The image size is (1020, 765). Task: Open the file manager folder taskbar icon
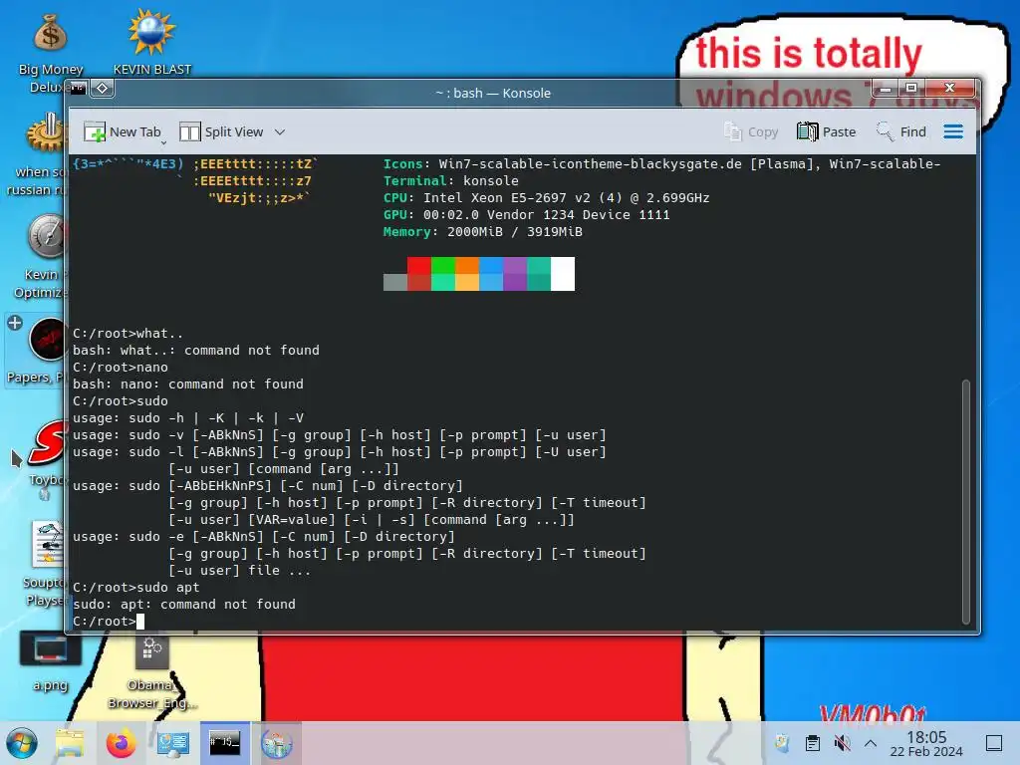[x=70, y=743]
